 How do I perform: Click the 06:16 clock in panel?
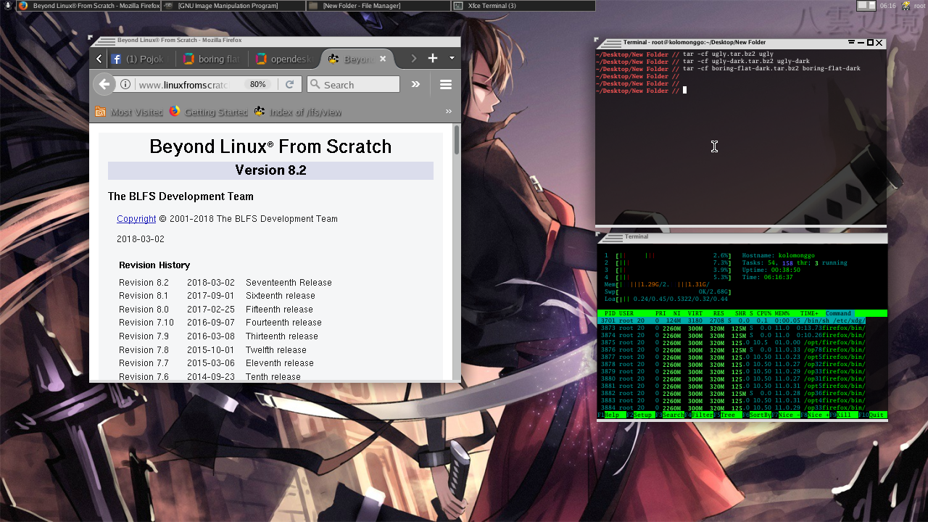coord(887,6)
